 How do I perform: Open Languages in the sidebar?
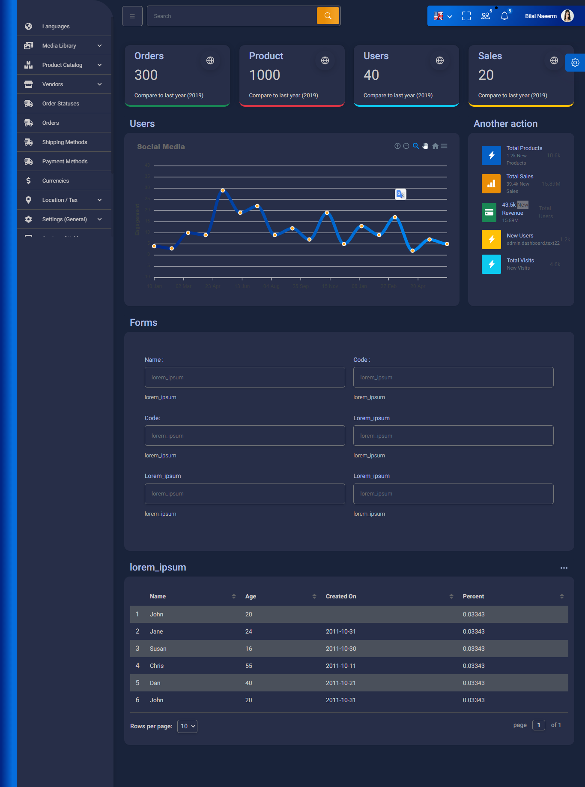64,27
